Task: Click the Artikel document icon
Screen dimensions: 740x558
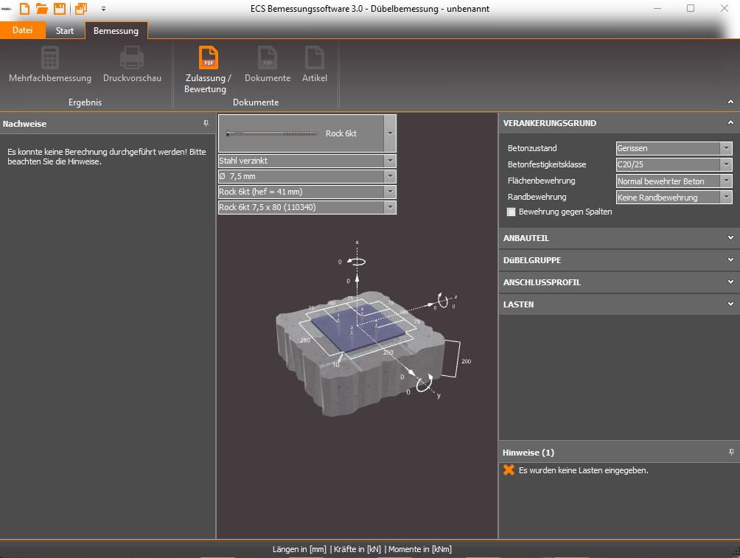Action: [x=315, y=57]
